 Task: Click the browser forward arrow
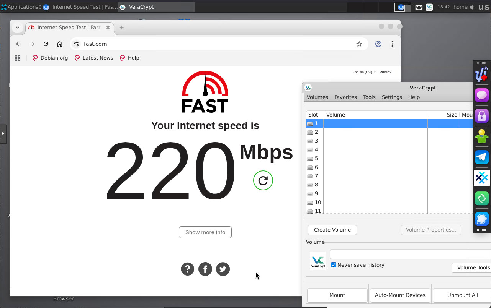tap(32, 44)
